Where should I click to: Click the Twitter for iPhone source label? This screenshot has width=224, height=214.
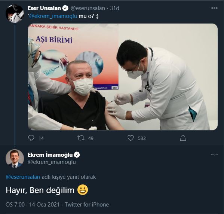[x=87, y=205]
